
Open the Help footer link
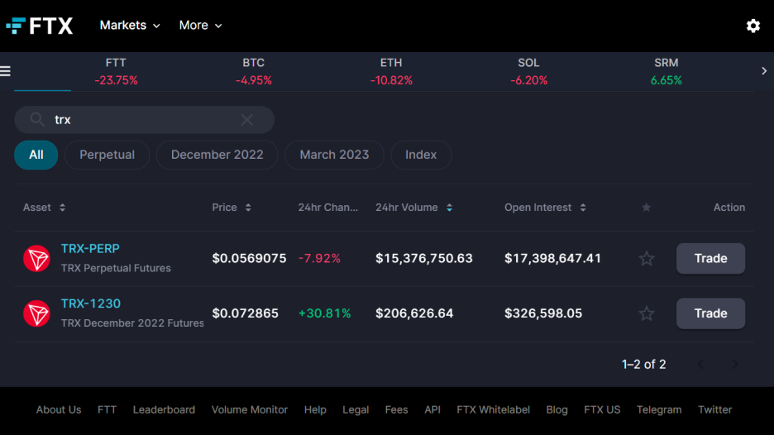(315, 410)
